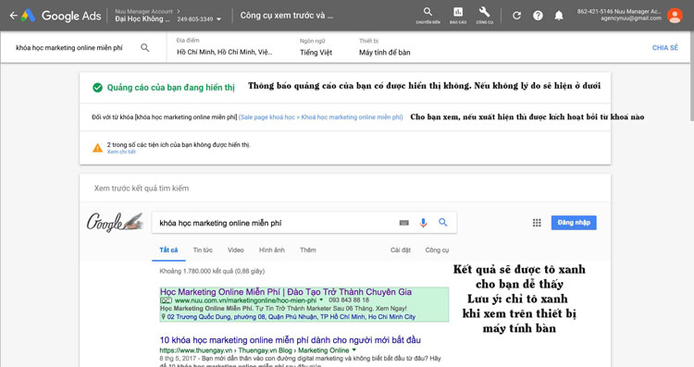Open the Địa điểm location selector
Viewport: 694px width, 367px height.
(225, 47)
